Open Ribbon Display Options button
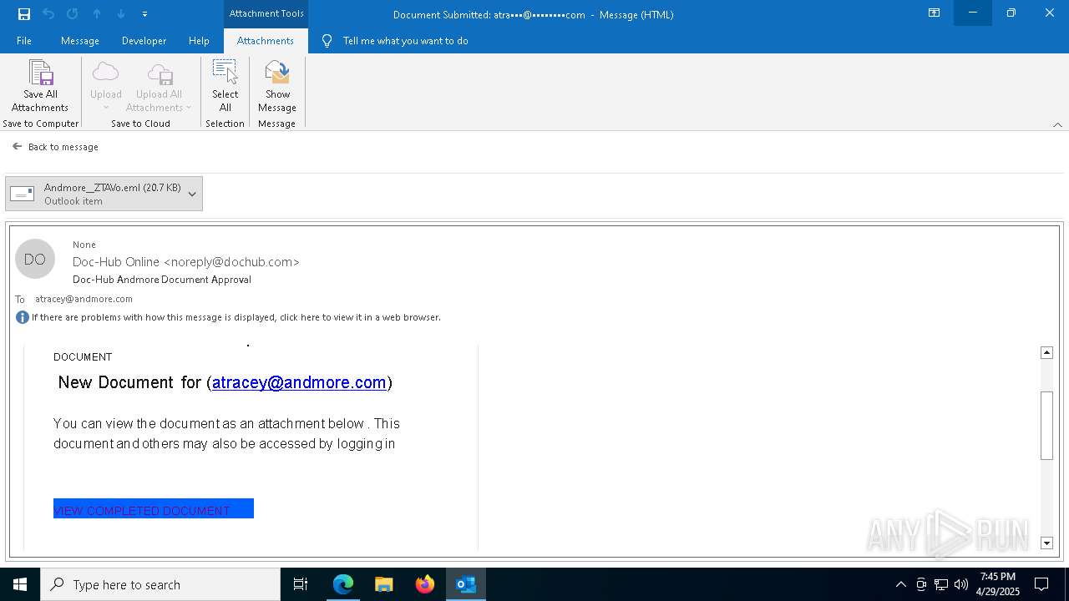This screenshot has height=601, width=1069. click(934, 13)
